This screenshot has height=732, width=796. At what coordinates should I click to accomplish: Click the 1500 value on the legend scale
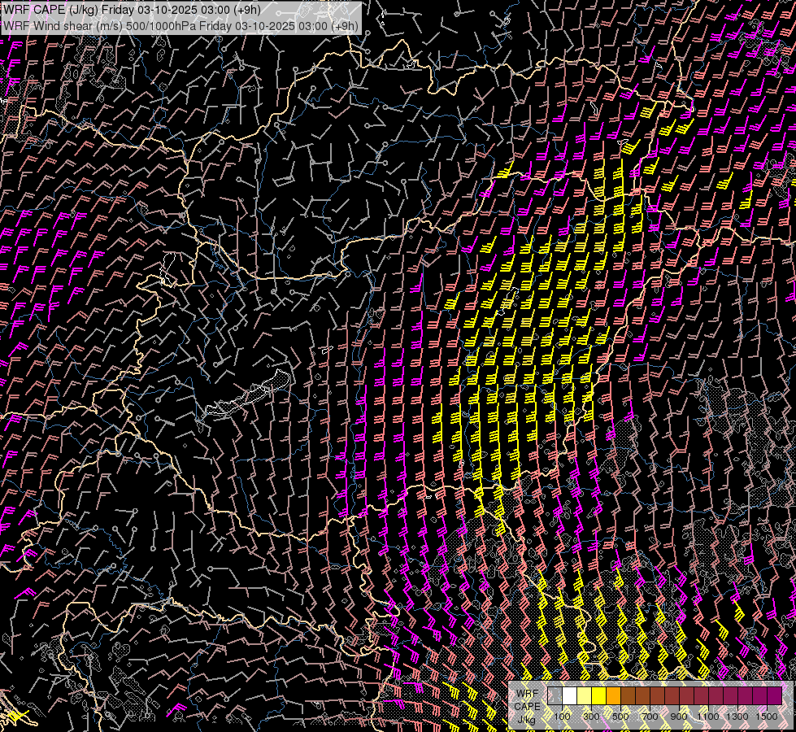767,717
